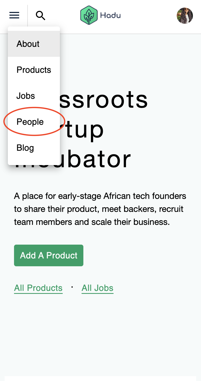The height and width of the screenshot is (381, 201).
Task: Click the dot separator between links
Action: (x=72, y=287)
